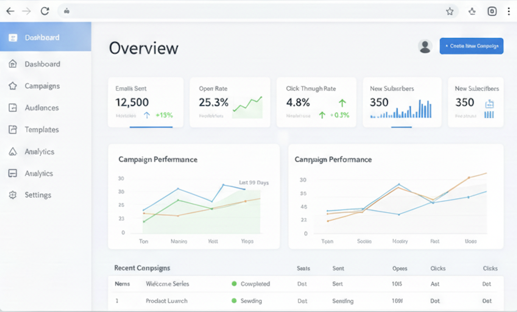
Task: Toggle the bookmark star in the toolbar
Action: (450, 11)
